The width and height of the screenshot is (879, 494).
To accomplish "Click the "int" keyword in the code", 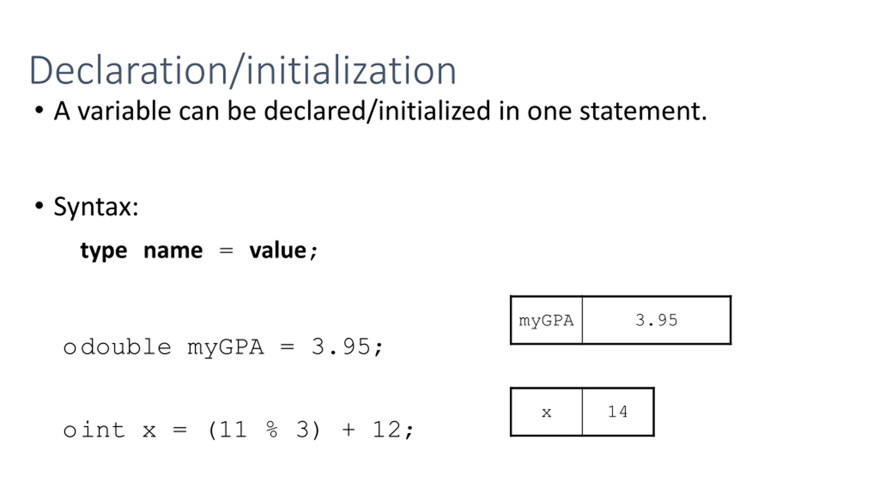I will click(x=103, y=430).
